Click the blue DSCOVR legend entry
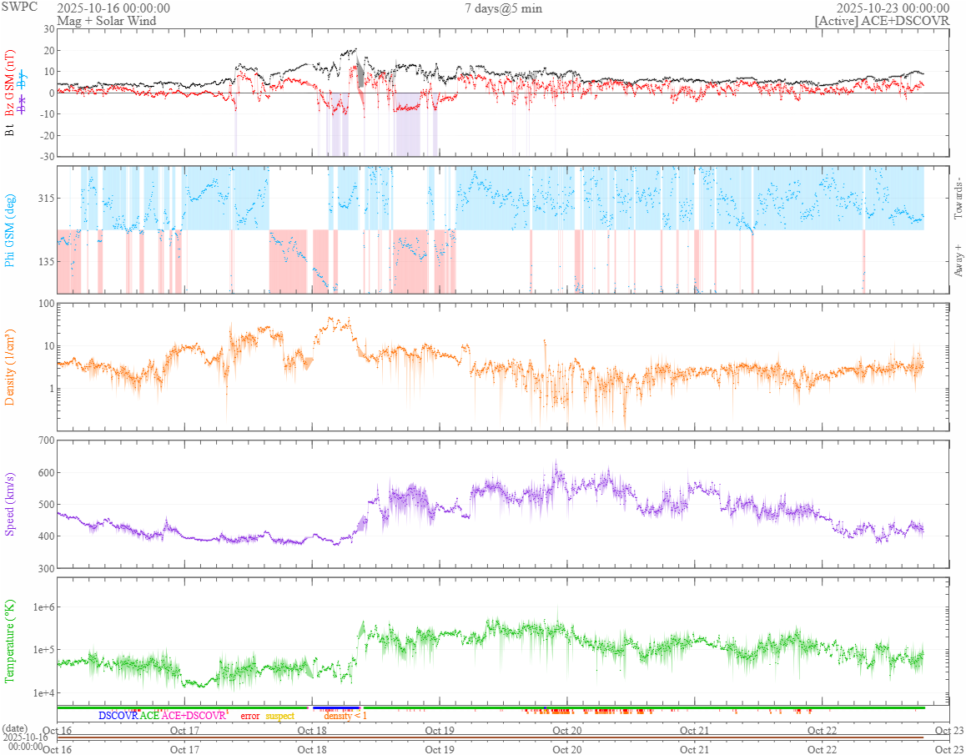 (118, 716)
